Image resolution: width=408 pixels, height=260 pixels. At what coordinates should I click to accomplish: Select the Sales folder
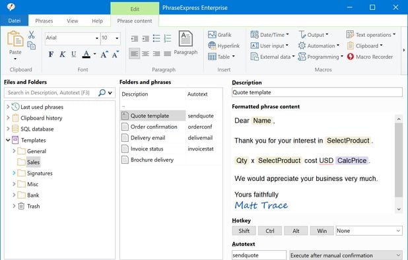pos(33,162)
